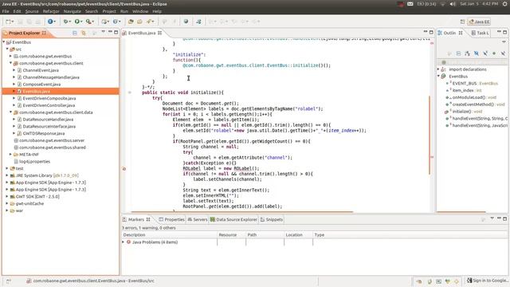
Task: Click Collapse All icon in Outline toolbar
Action: [458, 53]
